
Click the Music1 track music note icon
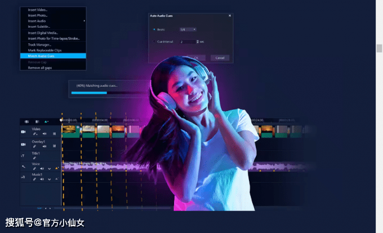(x=23, y=177)
